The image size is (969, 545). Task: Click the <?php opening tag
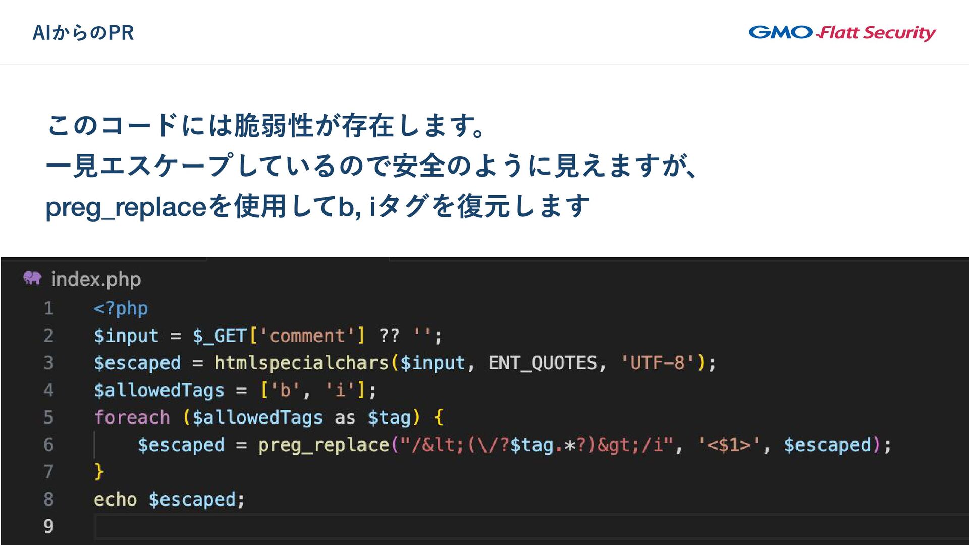pyautogui.click(x=121, y=309)
